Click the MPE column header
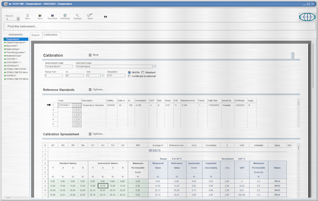The width and height of the screenshot is (318, 201). pos(138,145)
